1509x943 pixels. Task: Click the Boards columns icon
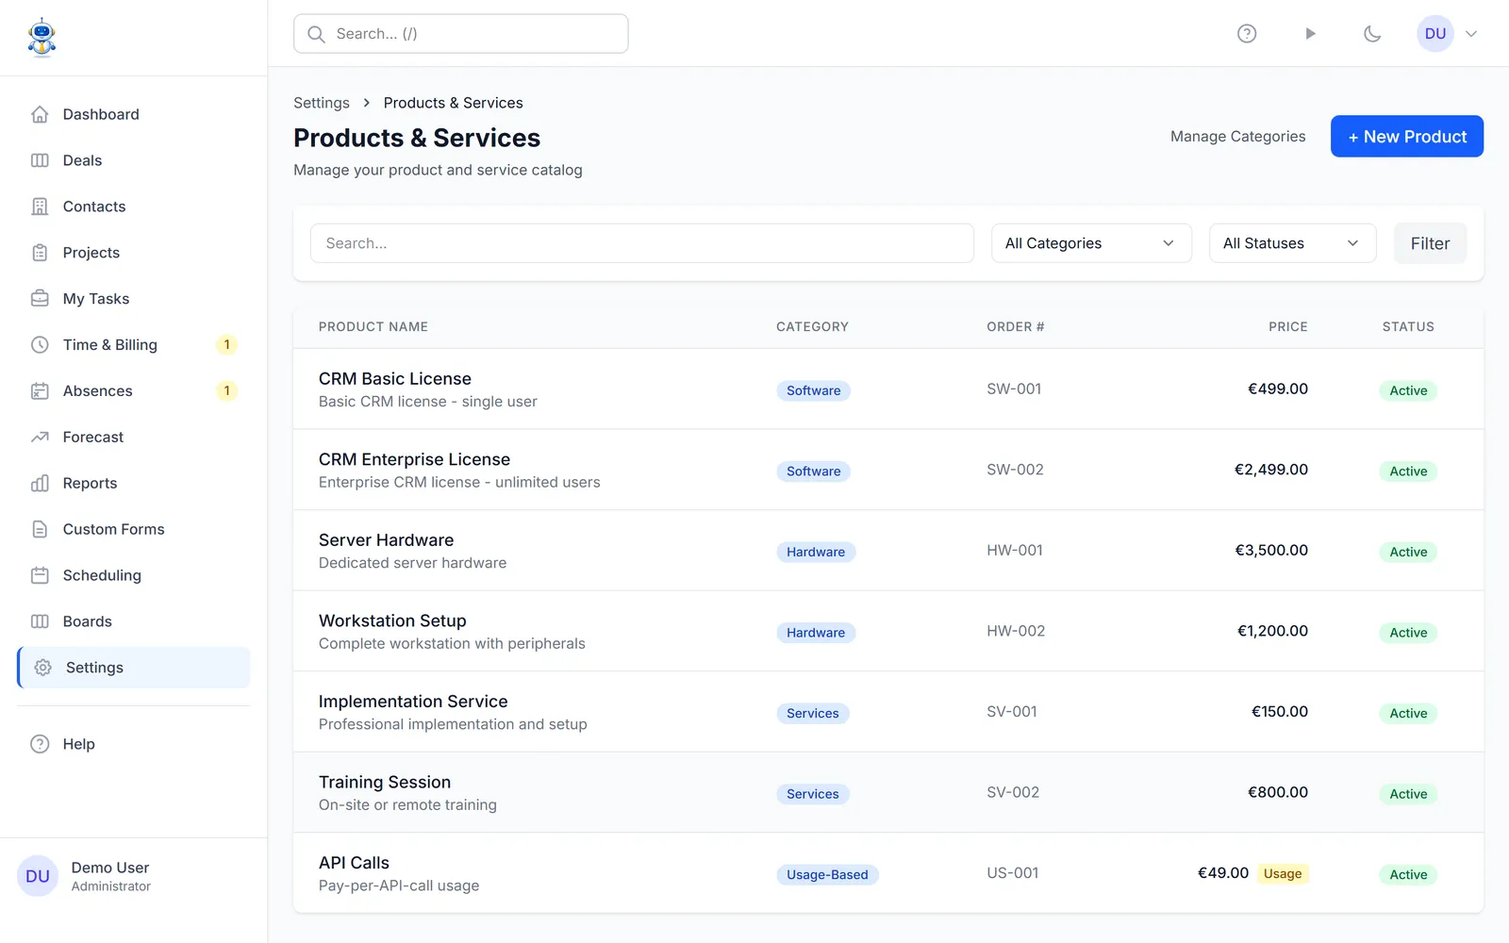coord(40,621)
